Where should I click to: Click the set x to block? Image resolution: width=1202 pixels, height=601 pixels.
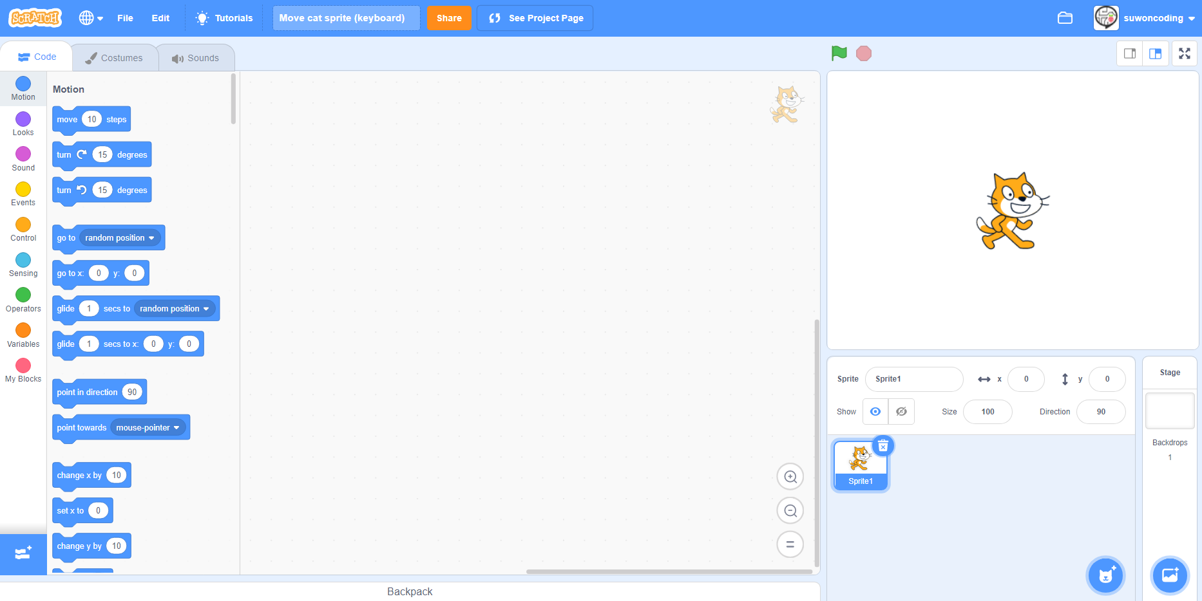82,511
